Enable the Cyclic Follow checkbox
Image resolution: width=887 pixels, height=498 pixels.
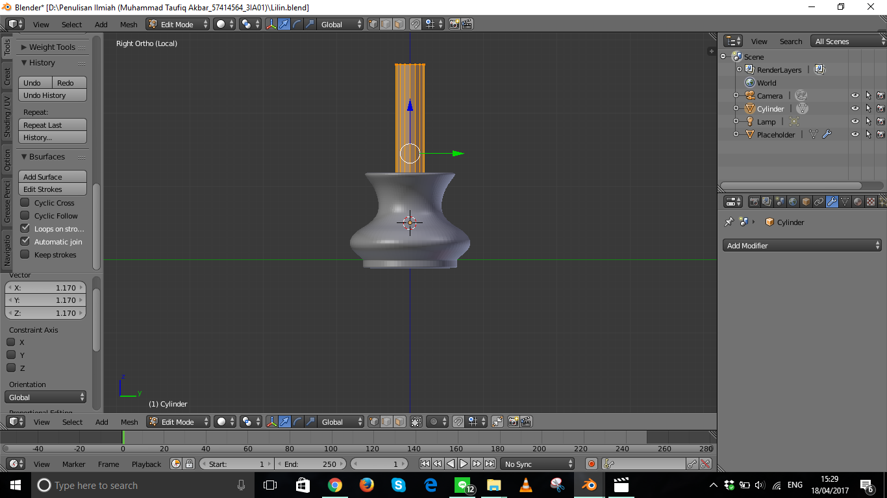[x=25, y=215]
